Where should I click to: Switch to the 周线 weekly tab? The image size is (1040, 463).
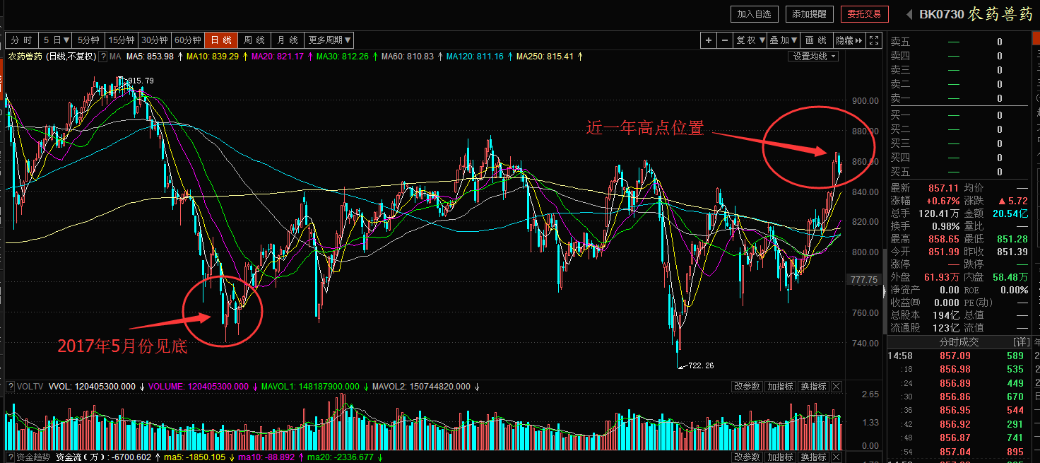click(254, 40)
